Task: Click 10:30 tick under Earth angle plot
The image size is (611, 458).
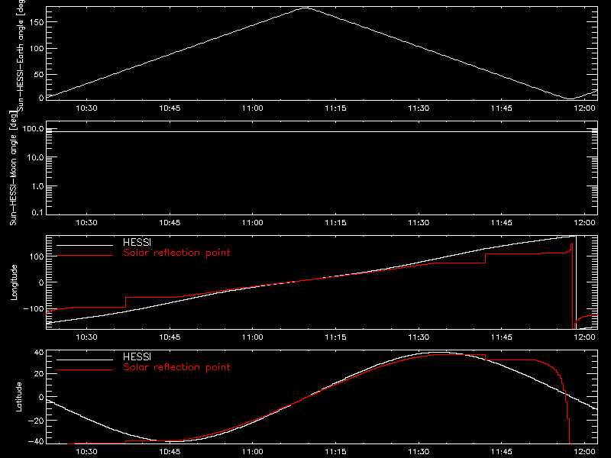Action: [86, 108]
